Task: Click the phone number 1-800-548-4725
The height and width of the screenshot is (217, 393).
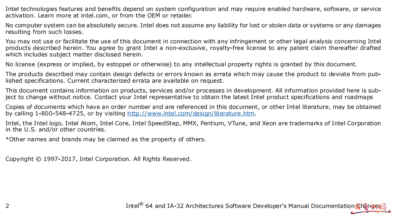Action: (59, 113)
